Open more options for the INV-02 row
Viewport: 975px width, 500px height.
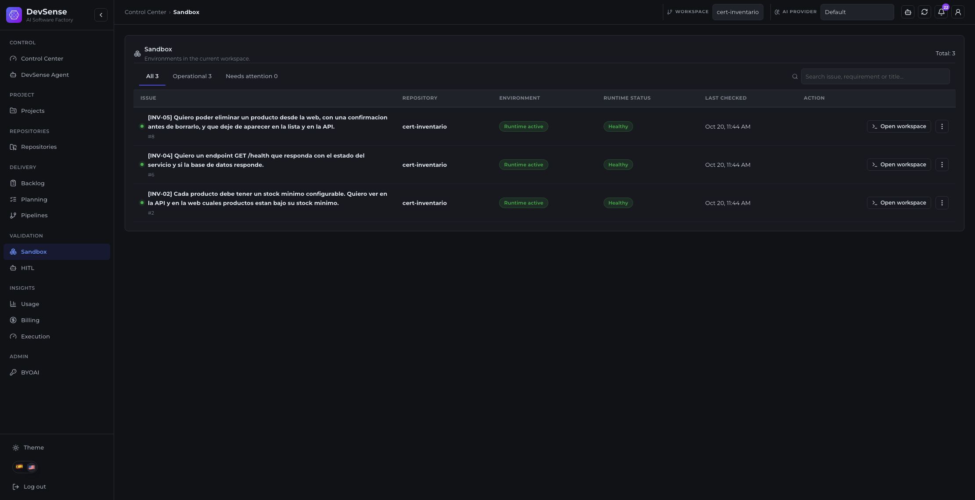(942, 203)
